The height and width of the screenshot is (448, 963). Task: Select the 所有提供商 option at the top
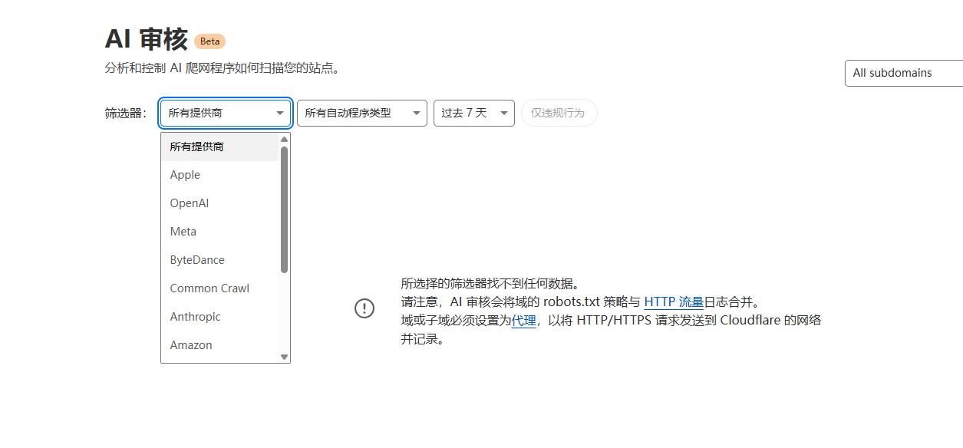[196, 146]
